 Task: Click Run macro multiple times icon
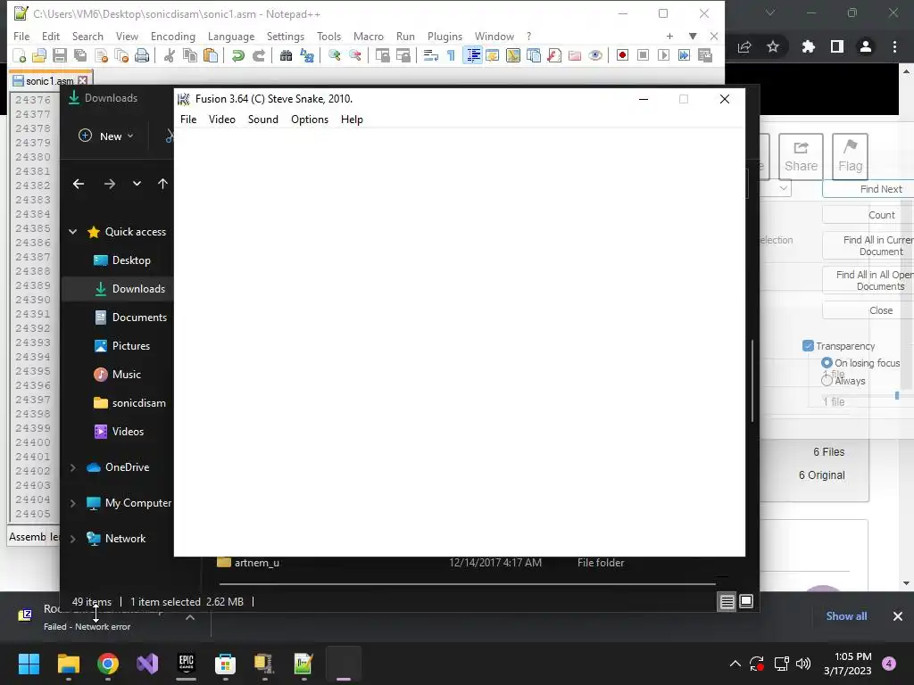pyautogui.click(x=684, y=55)
